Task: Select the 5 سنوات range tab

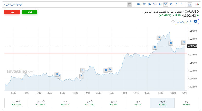Action: tap(41, 103)
